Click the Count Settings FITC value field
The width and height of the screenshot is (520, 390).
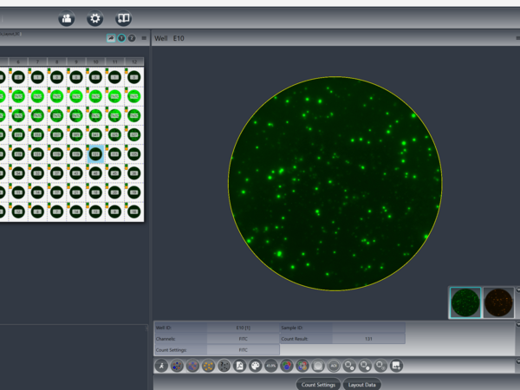pyautogui.click(x=243, y=349)
